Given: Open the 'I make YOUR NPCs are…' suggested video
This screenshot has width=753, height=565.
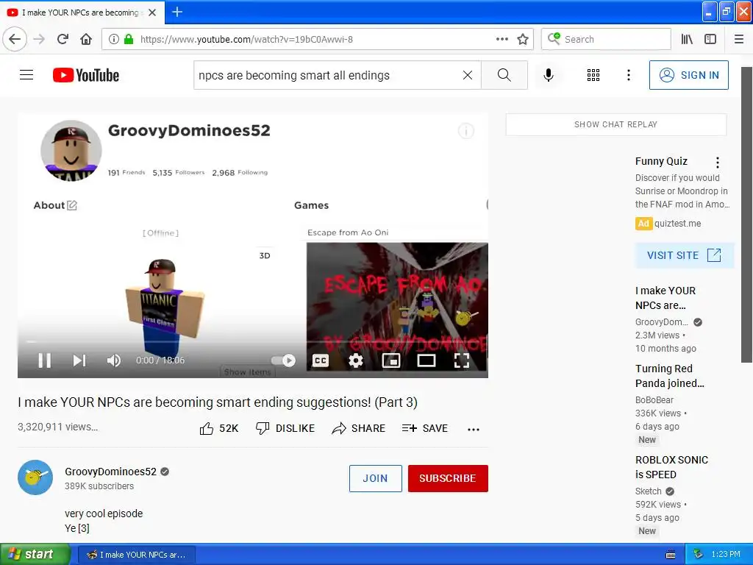Looking at the screenshot, I should (665, 298).
